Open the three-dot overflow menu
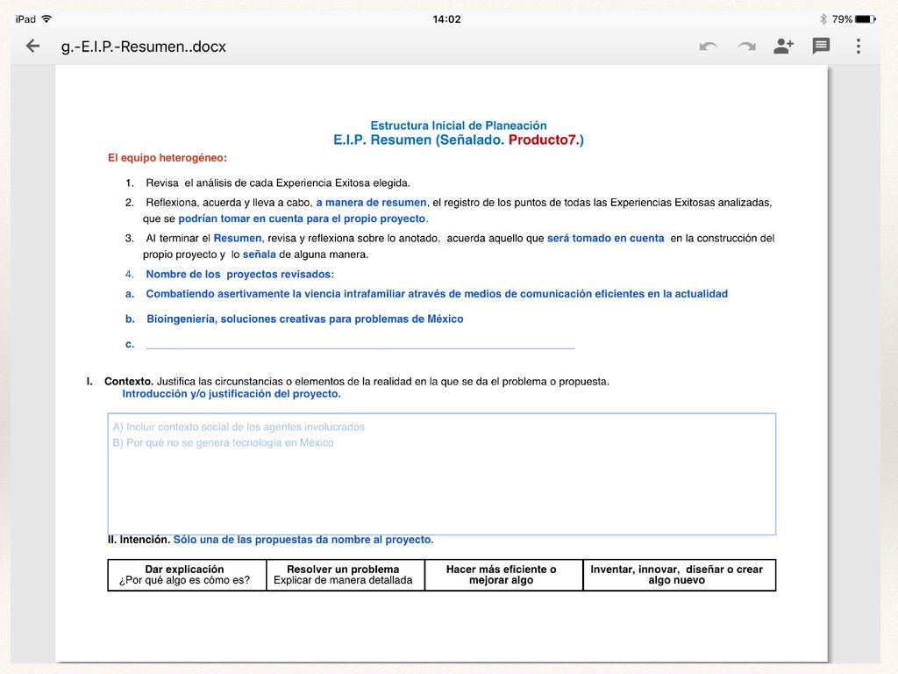898x674 pixels. click(x=858, y=46)
